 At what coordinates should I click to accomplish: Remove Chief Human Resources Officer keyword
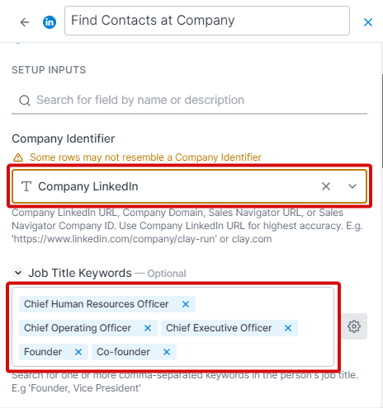[x=186, y=304]
